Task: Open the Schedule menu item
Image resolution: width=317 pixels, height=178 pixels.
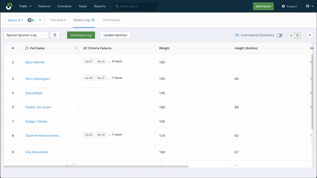Action: [64, 6]
